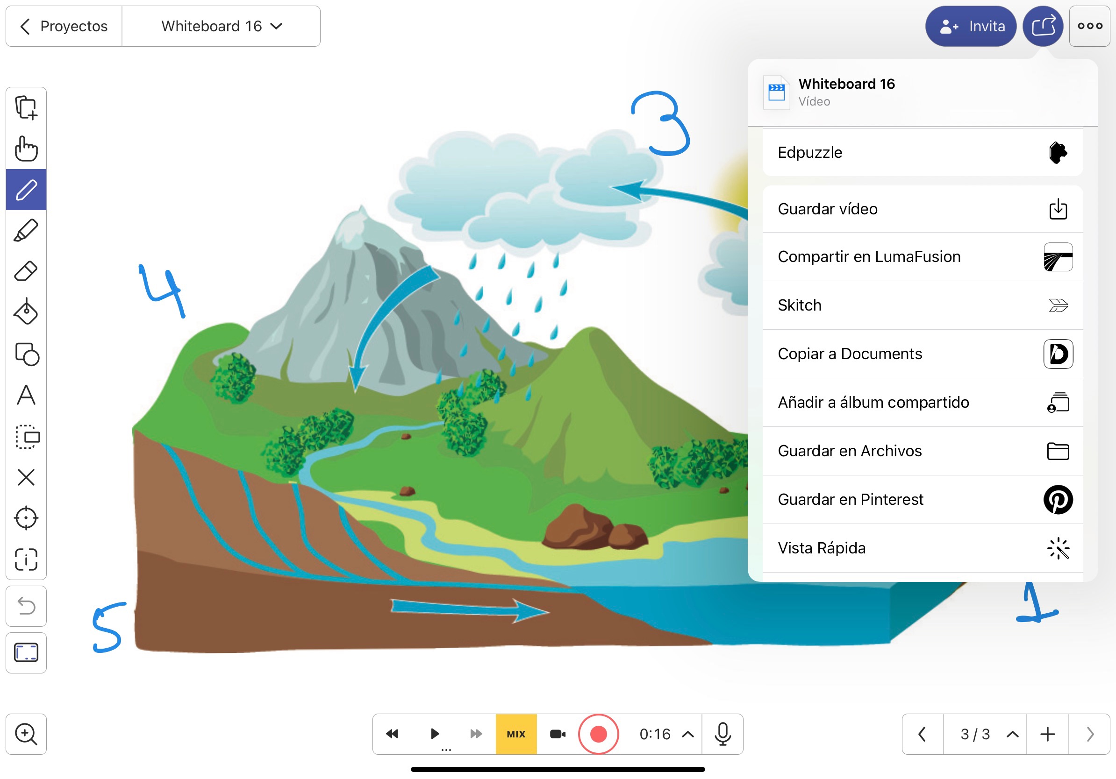Click the Invita button

pyautogui.click(x=970, y=26)
